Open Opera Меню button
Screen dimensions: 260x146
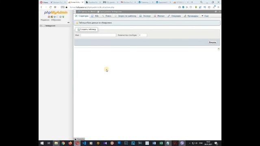44,2
